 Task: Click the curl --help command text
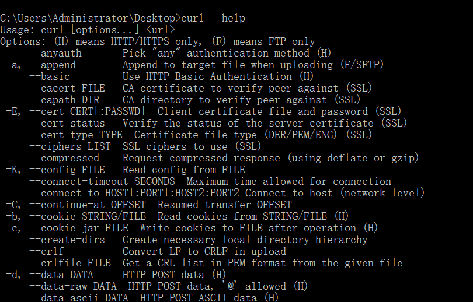click(x=213, y=18)
